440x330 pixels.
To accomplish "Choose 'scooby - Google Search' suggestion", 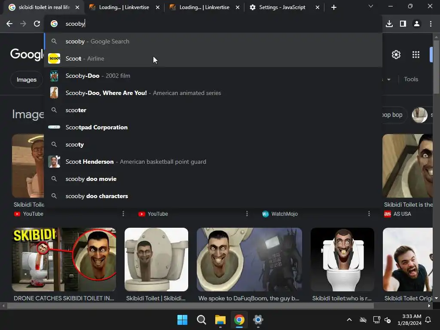I will click(213, 41).
